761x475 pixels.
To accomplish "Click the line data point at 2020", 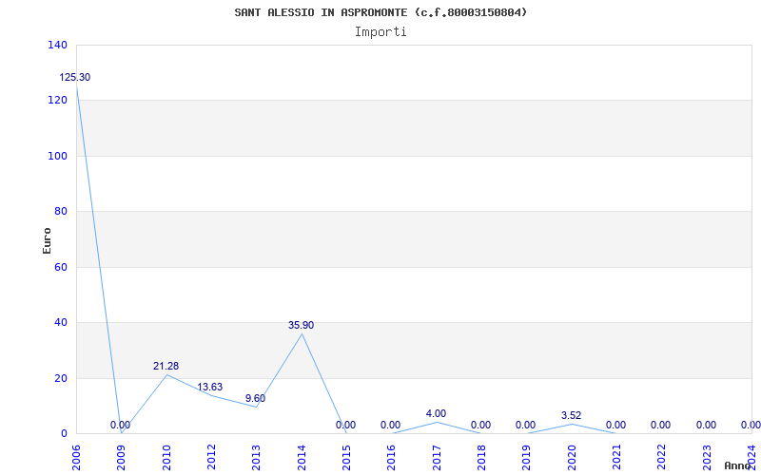I will (x=572, y=424).
